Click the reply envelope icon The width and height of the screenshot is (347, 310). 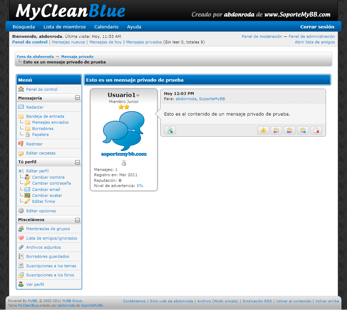point(276,130)
